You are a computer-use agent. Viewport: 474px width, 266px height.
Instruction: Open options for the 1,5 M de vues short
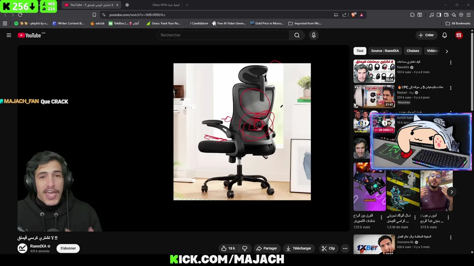click(x=415, y=218)
